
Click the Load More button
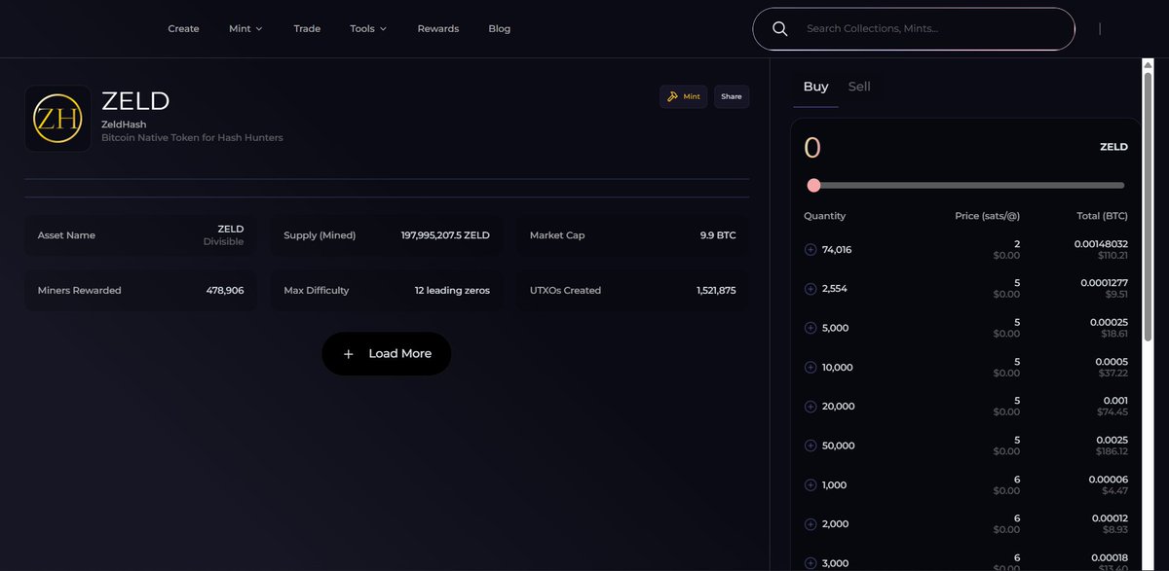pyautogui.click(x=387, y=354)
